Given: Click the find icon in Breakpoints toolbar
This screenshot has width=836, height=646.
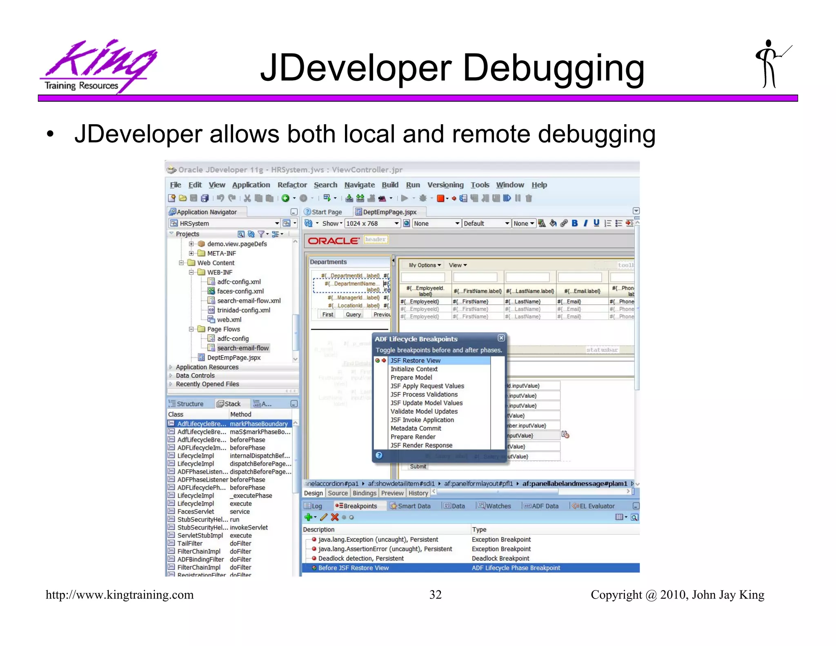Looking at the screenshot, I should (634, 517).
